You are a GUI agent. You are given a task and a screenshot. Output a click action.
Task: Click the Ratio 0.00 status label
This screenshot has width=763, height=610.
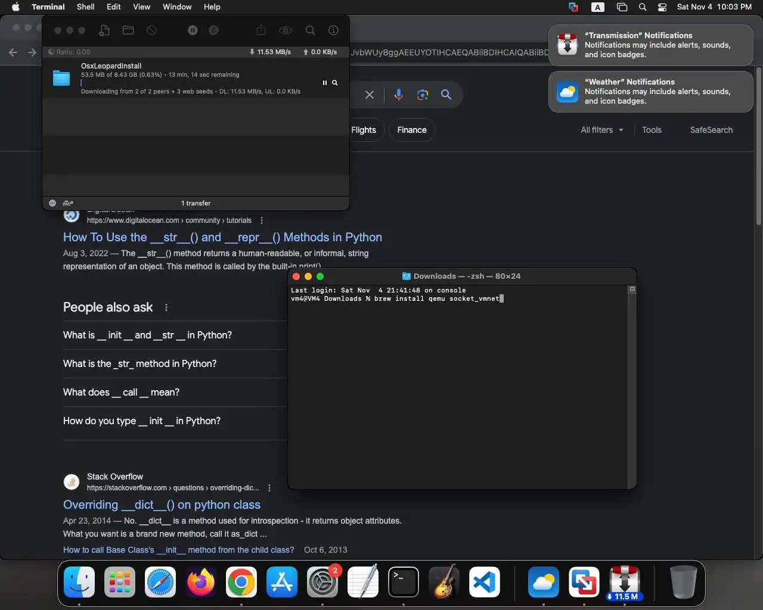70,52
